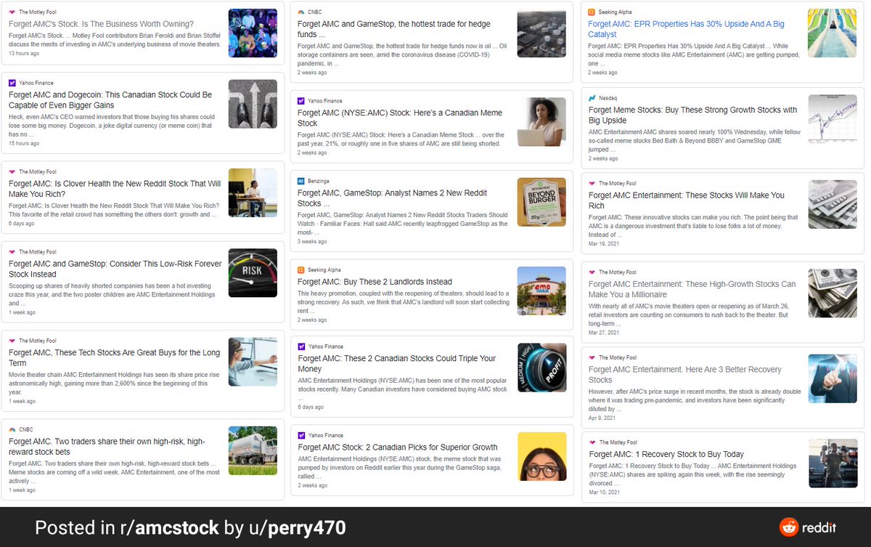Screen dimensions: 871x547
Task: Click 'perry470' username in footer
Action: pyautogui.click(x=306, y=529)
